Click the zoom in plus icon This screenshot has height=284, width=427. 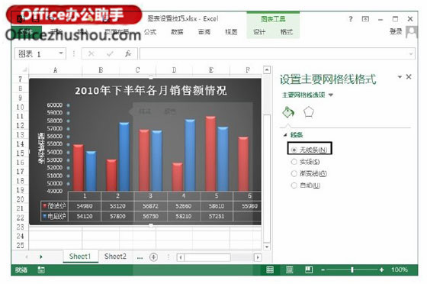[x=381, y=269]
